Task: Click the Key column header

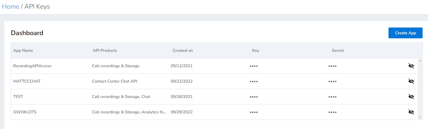Action: (256, 50)
